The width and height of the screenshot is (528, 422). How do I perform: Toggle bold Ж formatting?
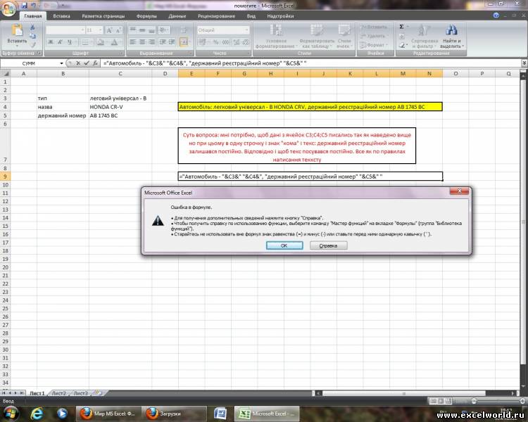51,42
